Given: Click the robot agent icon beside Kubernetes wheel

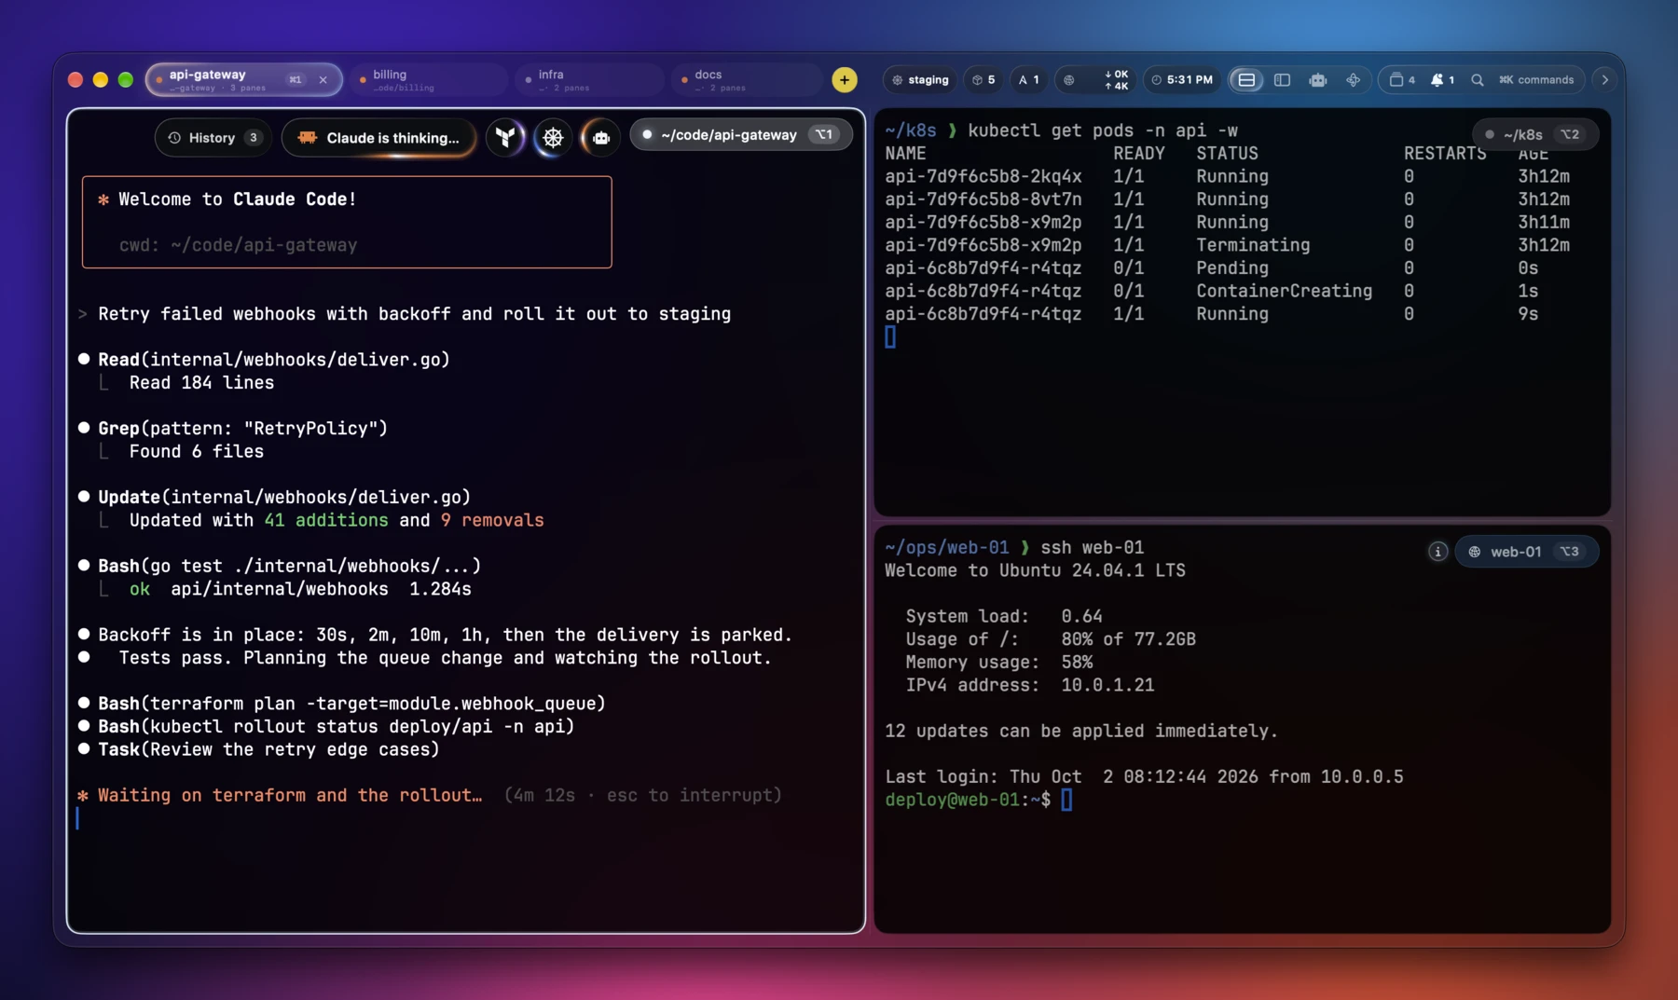Looking at the screenshot, I should click(x=601, y=138).
